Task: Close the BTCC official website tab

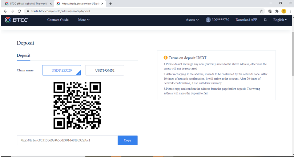Action: [x=51, y=4]
